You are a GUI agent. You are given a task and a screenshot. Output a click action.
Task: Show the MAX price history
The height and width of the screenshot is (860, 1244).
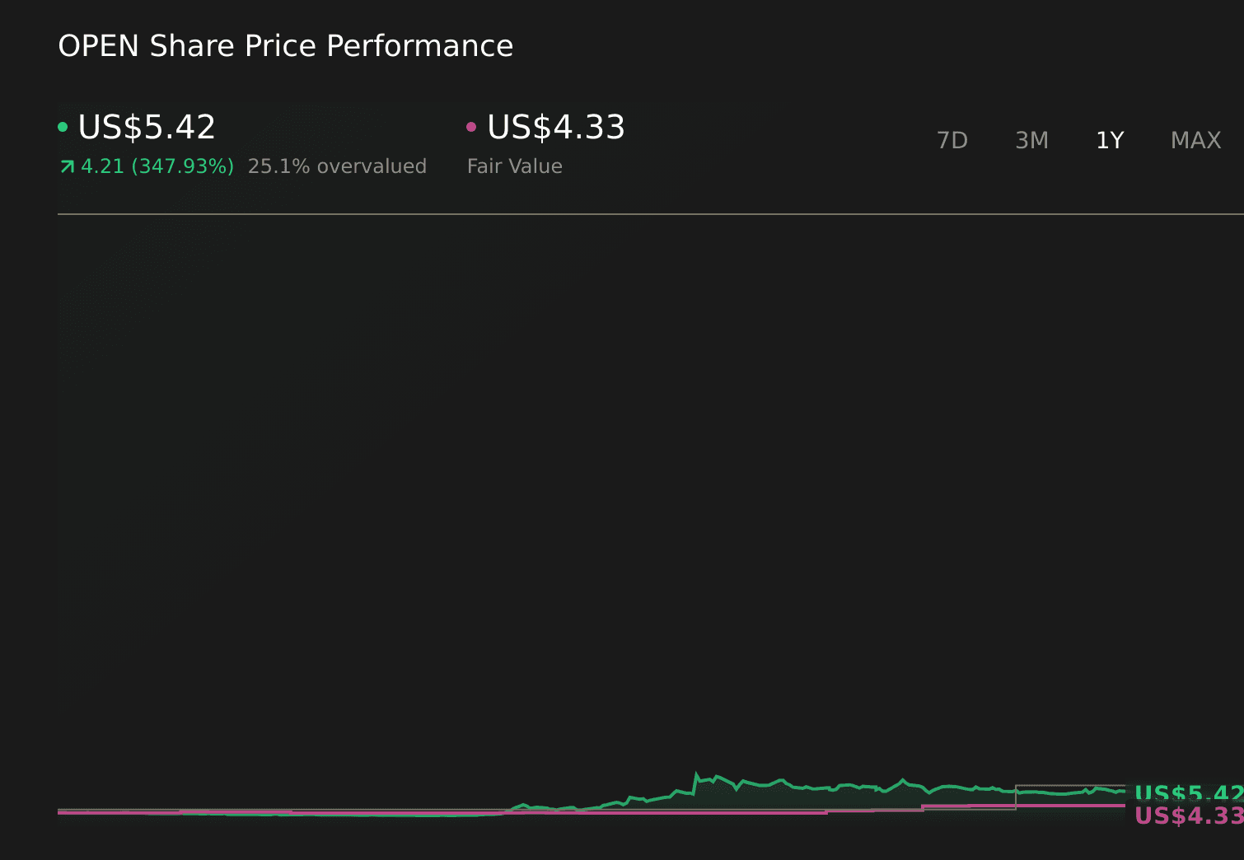click(x=1195, y=141)
